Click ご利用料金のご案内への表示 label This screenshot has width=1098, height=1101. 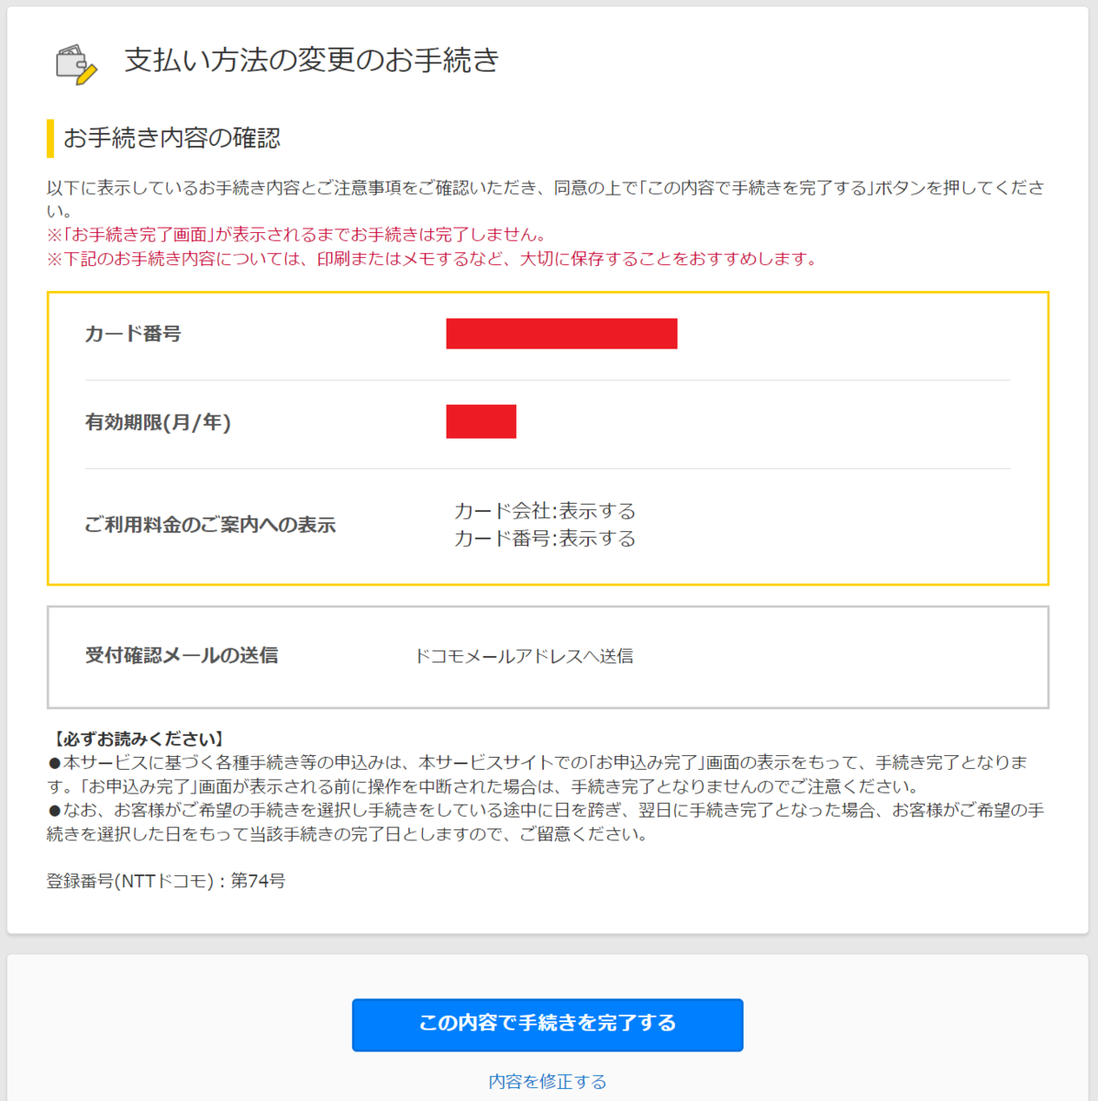click(209, 525)
